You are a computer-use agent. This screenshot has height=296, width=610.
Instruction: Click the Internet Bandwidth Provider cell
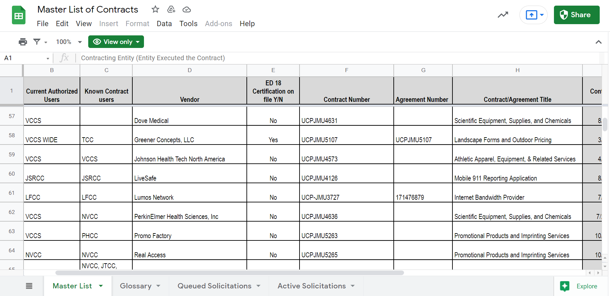click(x=517, y=193)
